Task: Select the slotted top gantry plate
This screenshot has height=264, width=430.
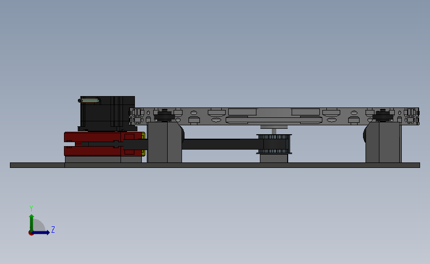Action: click(274, 116)
